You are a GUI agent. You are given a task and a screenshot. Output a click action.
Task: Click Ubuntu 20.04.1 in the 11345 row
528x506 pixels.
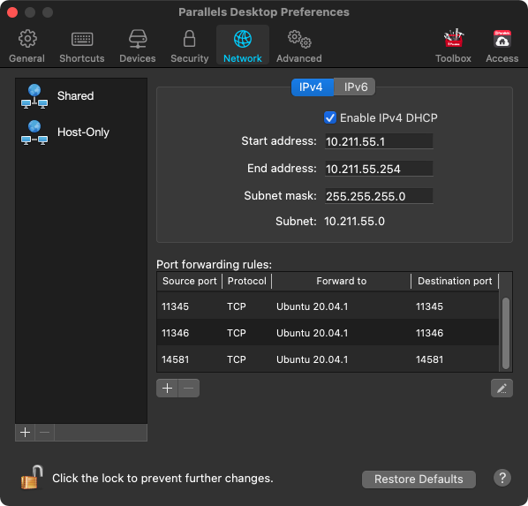point(313,306)
